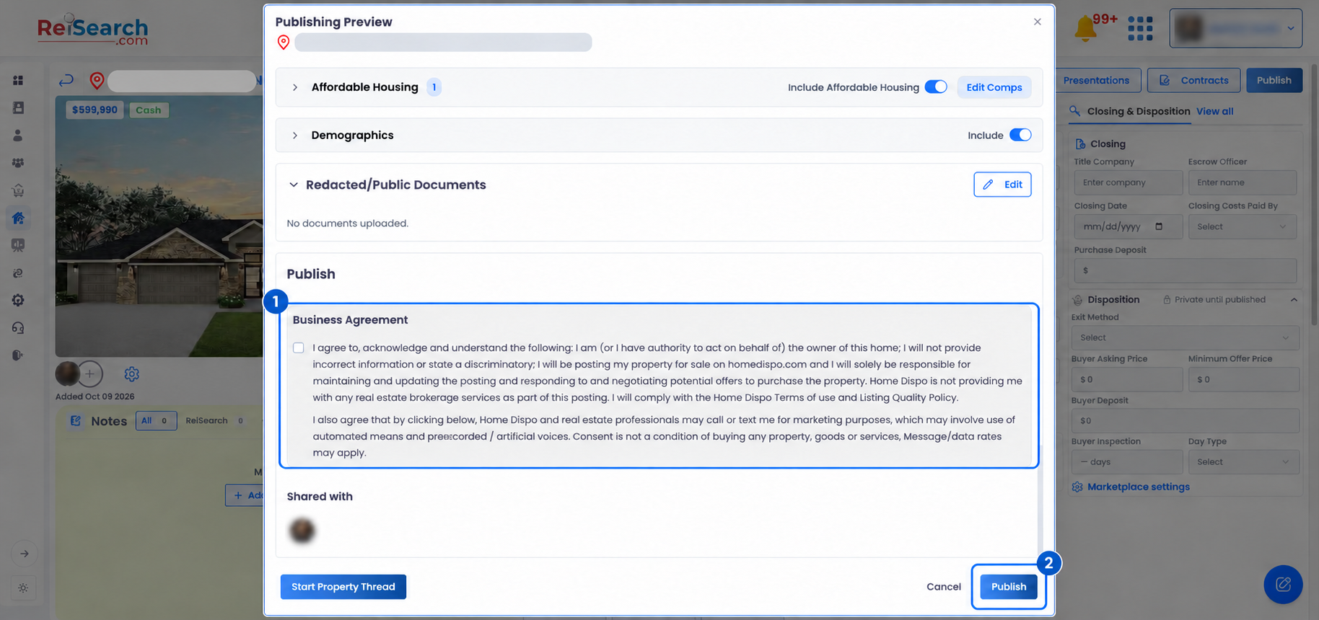Image resolution: width=1319 pixels, height=620 pixels.
Task: Expand the Affordable Housing section
Action: coord(295,87)
